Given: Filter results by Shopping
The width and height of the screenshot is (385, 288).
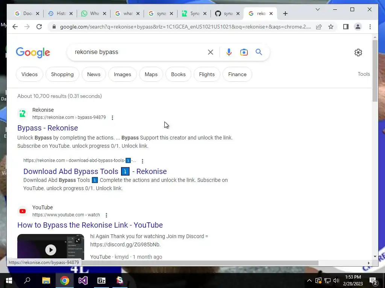Looking at the screenshot, I should pos(62,74).
